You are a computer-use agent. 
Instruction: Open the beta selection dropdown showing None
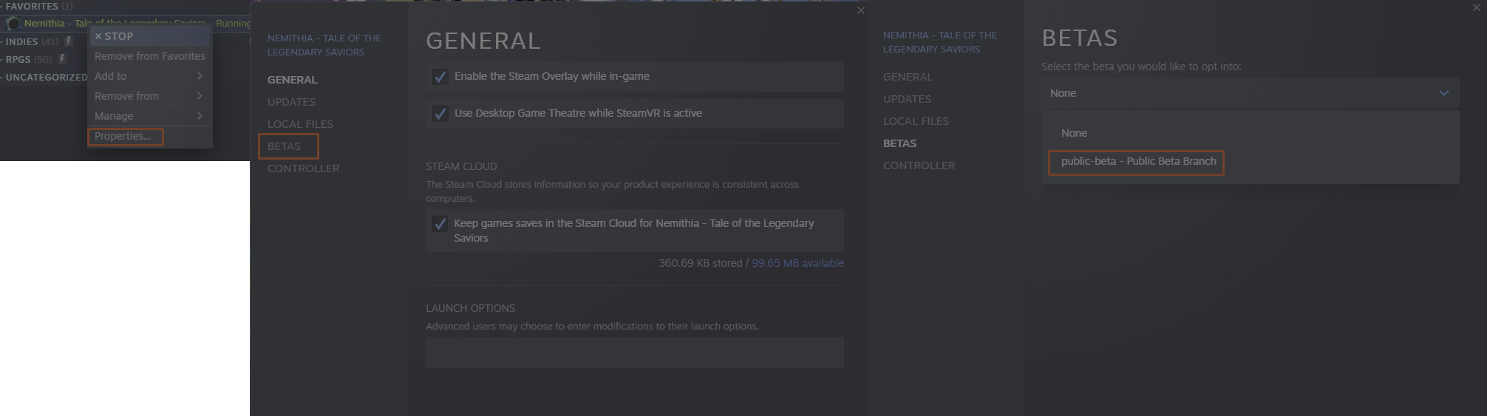(x=1250, y=93)
